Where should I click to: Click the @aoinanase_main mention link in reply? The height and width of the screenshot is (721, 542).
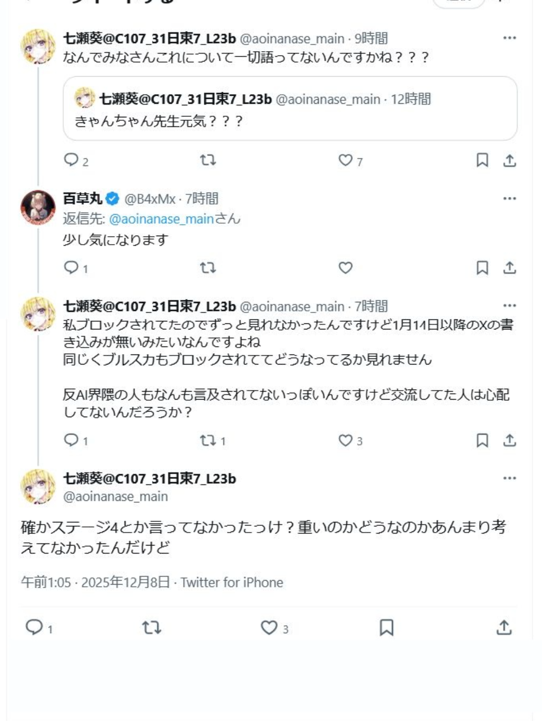[x=161, y=219]
